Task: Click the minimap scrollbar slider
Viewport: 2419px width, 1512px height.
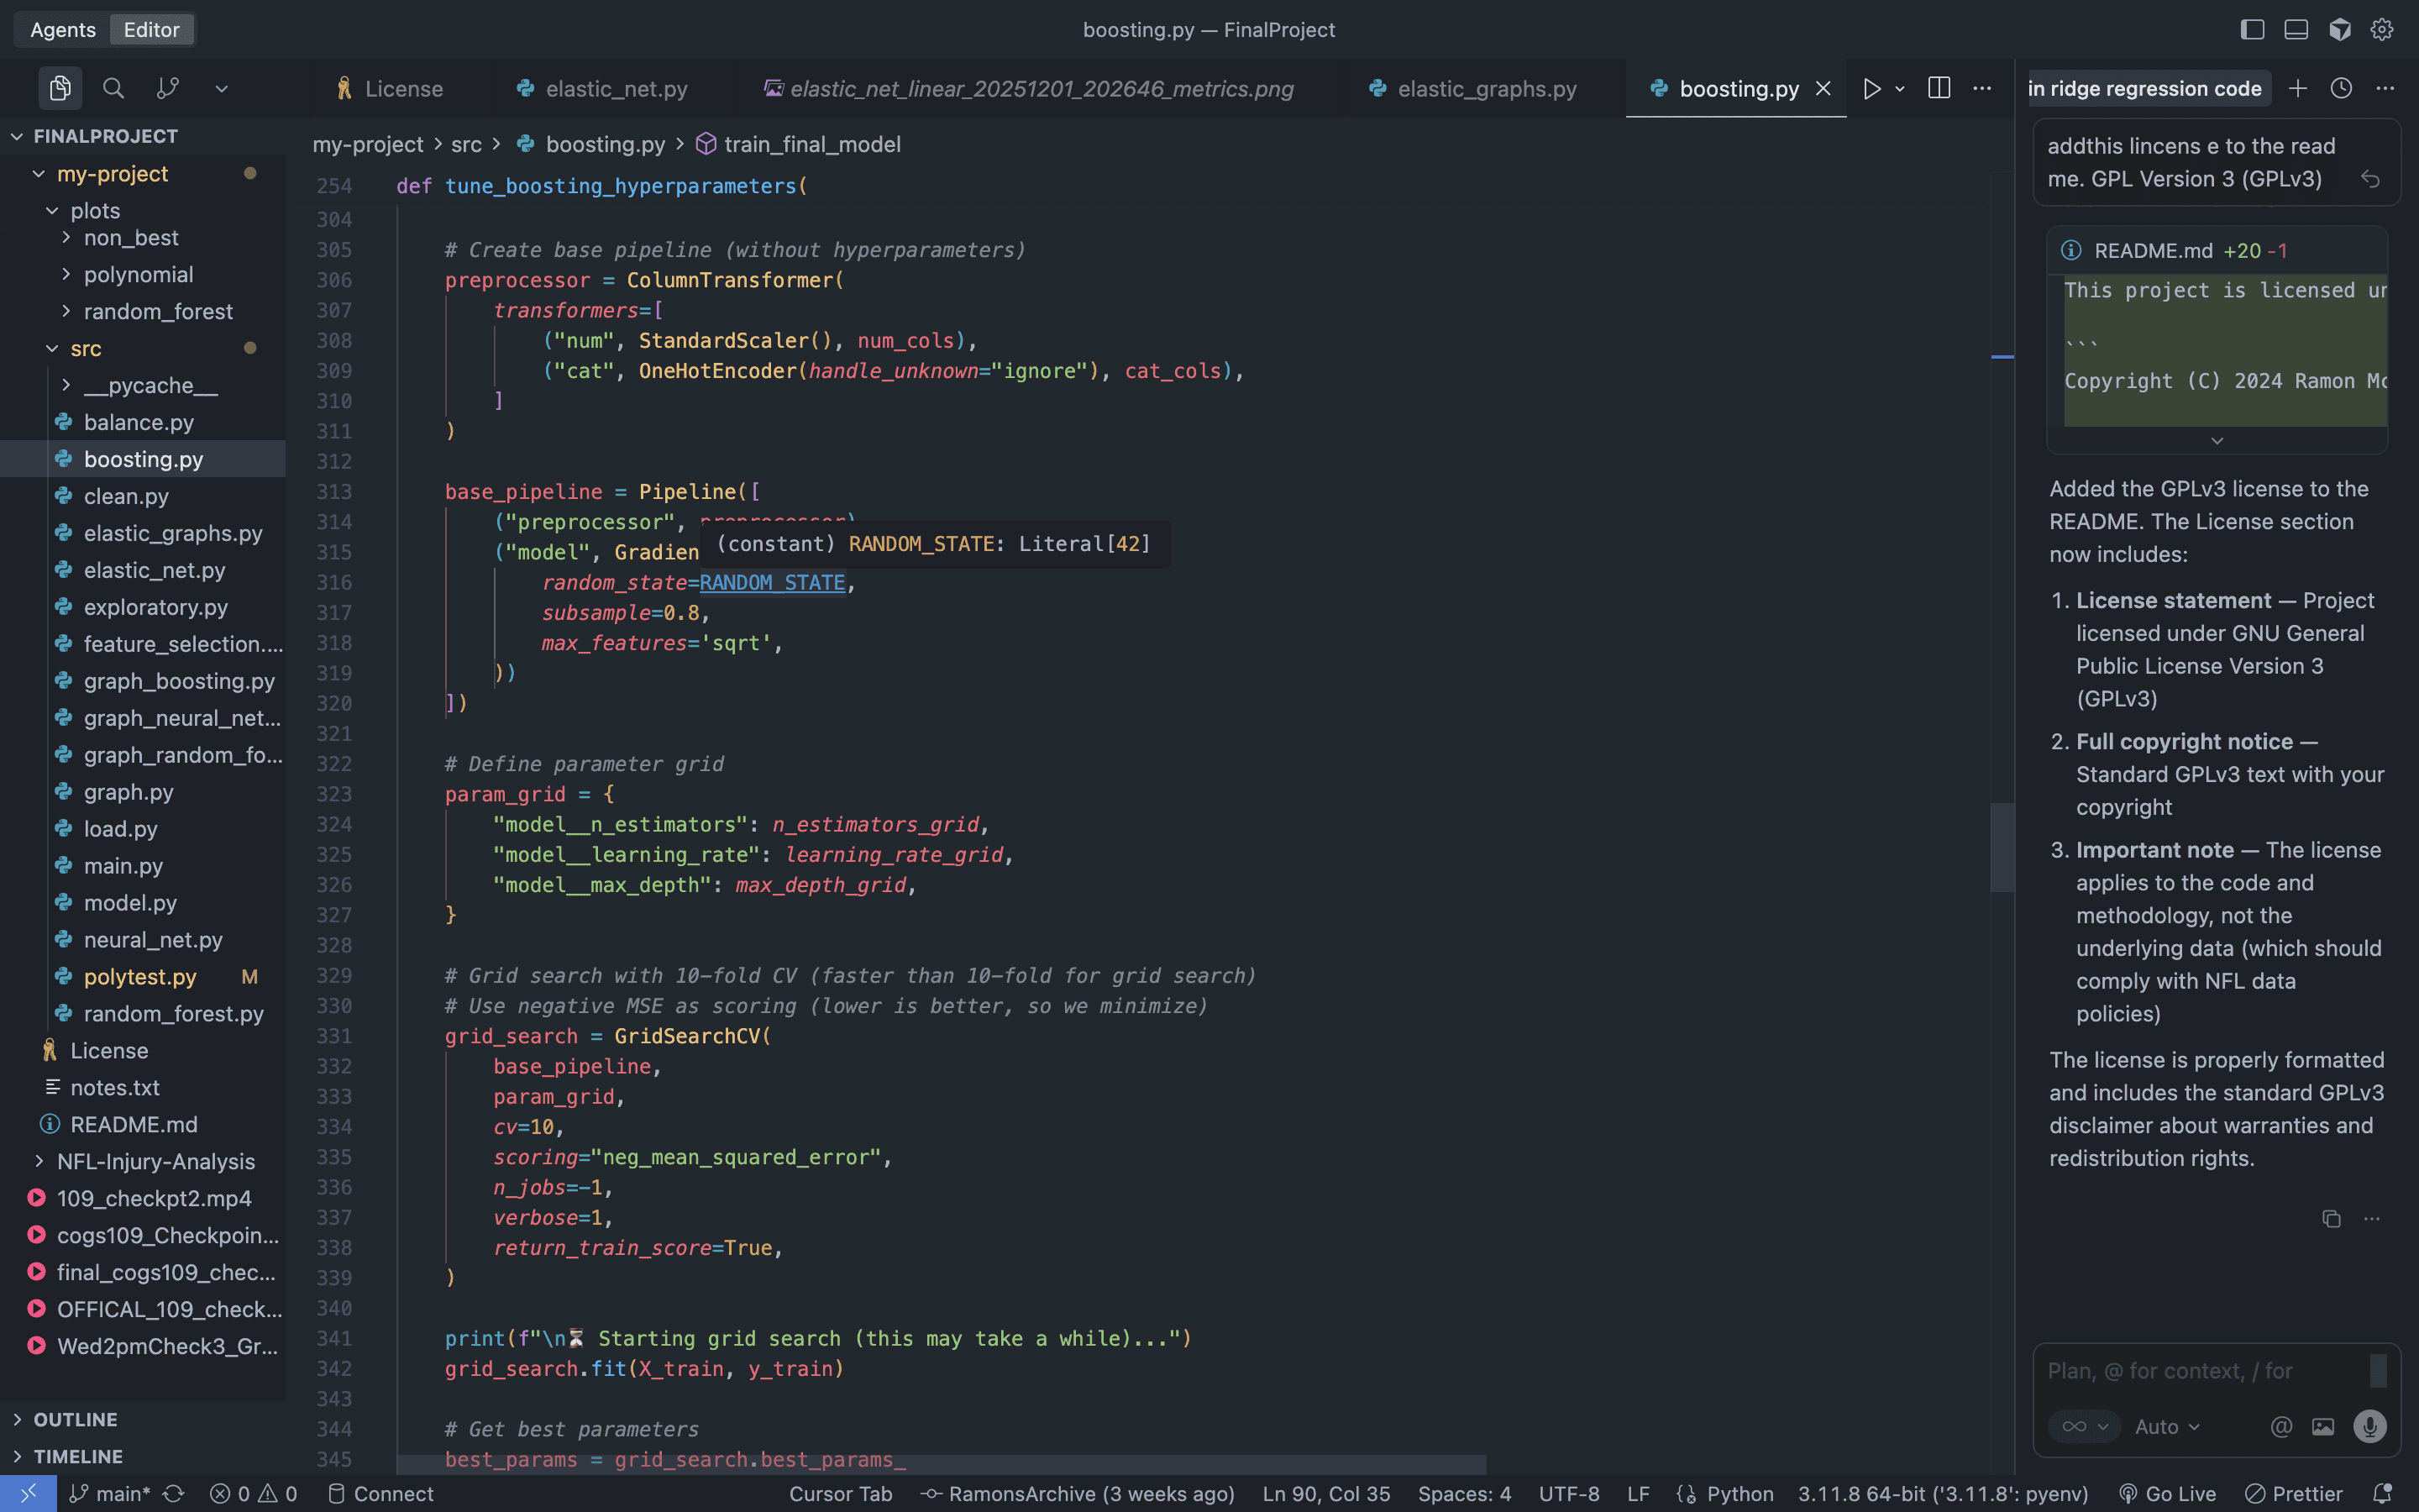Action: (2002, 847)
